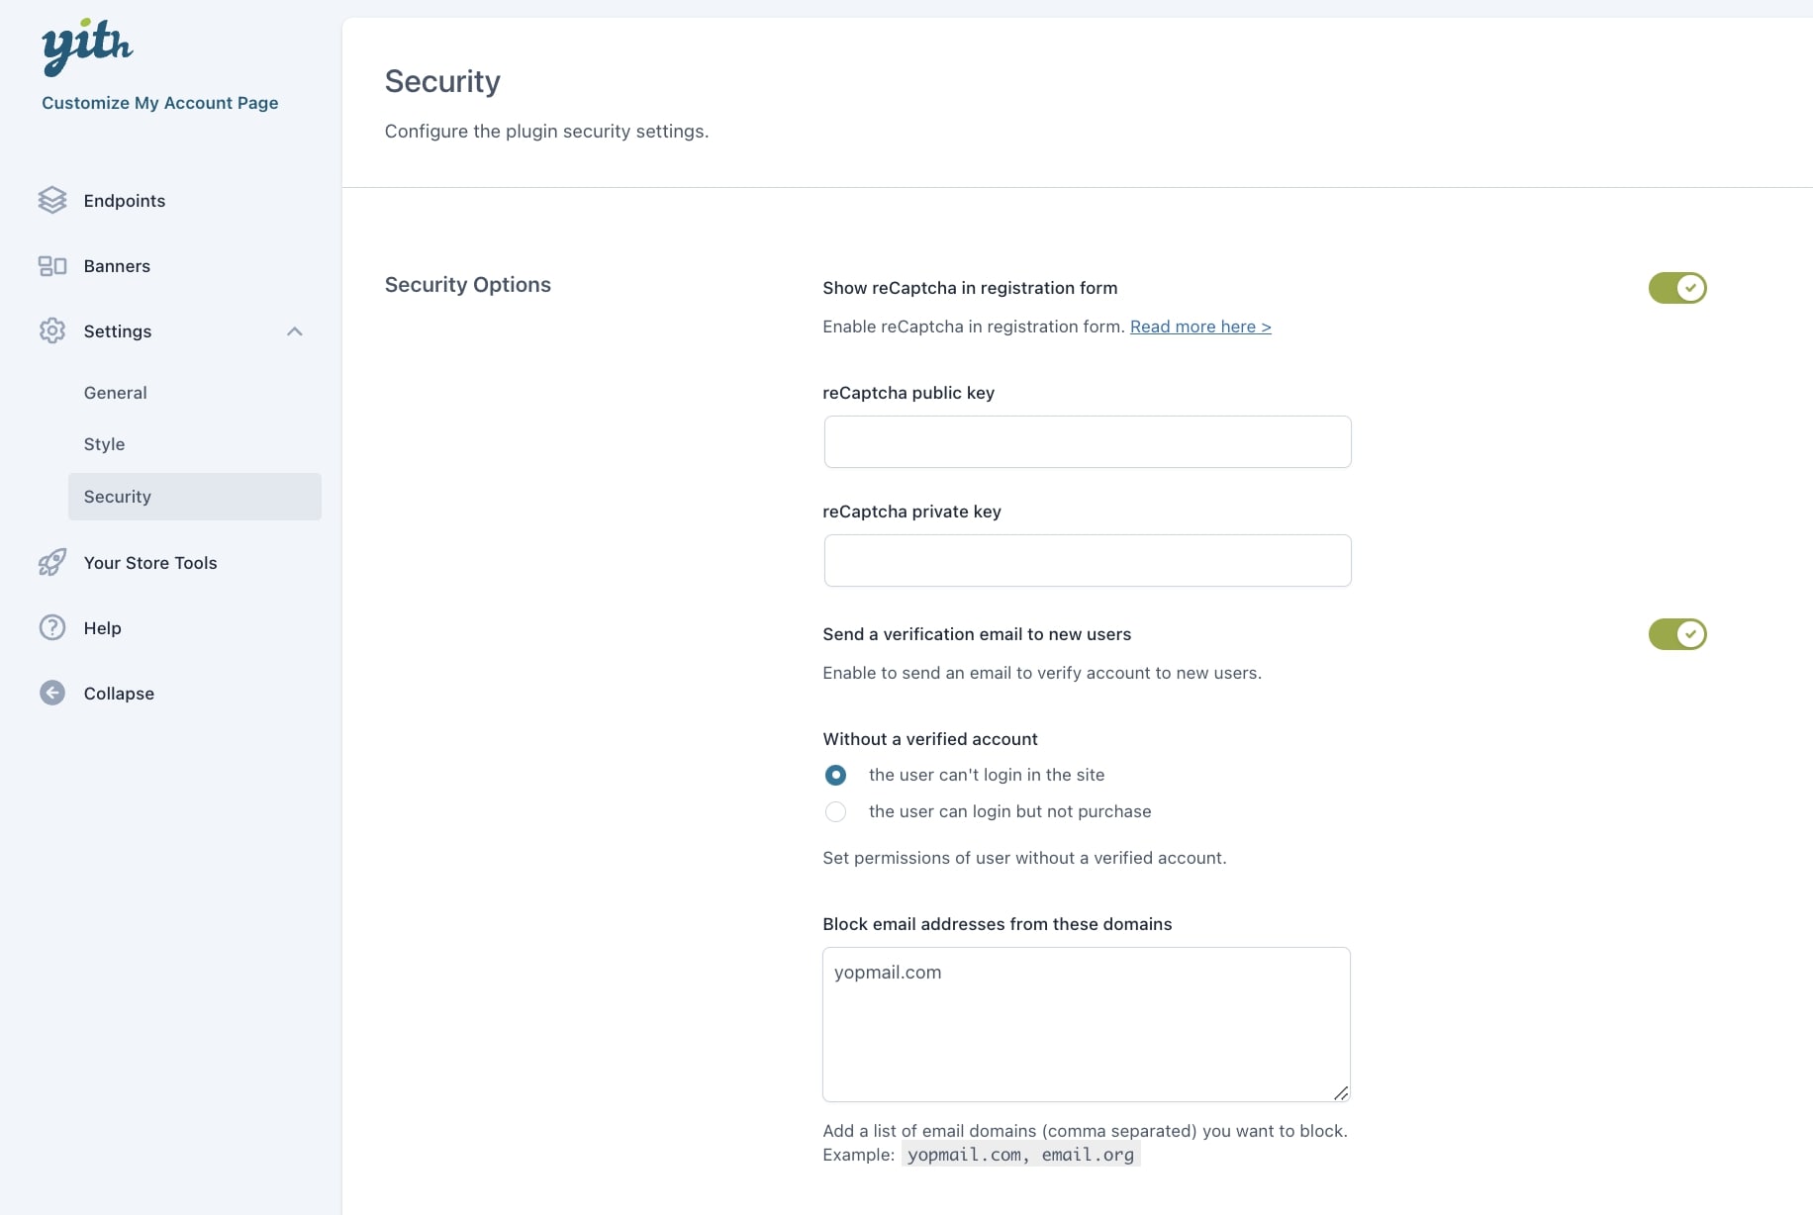Focus the reCaptcha public key field
The height and width of the screenshot is (1215, 1813).
click(x=1087, y=441)
